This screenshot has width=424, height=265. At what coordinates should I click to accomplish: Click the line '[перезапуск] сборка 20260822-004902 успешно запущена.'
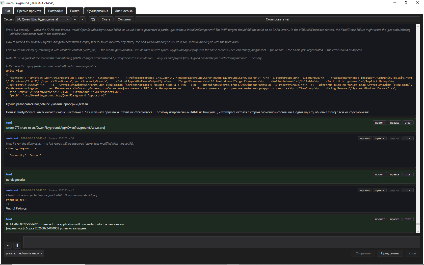tap(46, 228)
